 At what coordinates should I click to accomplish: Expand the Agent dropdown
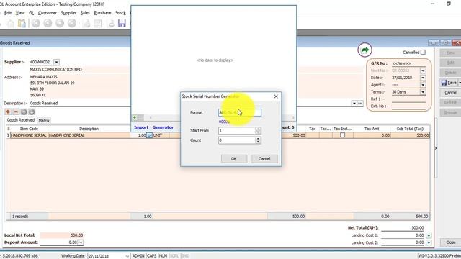click(x=423, y=85)
